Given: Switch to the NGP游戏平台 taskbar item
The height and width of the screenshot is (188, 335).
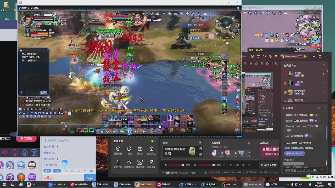Looking at the screenshot, I should pos(80,185).
